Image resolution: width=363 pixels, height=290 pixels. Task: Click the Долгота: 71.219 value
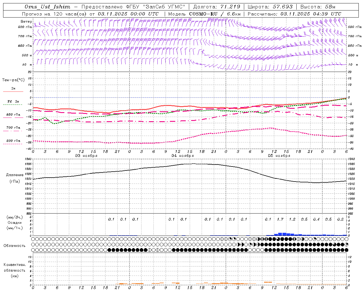[x=217, y=7]
